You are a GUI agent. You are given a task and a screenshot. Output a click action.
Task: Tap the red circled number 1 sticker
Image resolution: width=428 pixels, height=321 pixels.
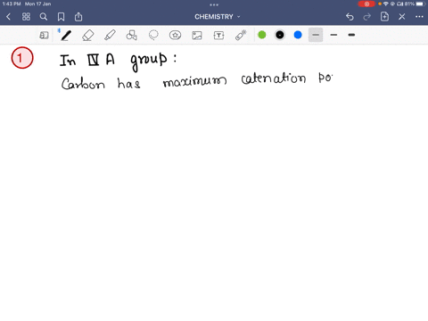pos(22,58)
